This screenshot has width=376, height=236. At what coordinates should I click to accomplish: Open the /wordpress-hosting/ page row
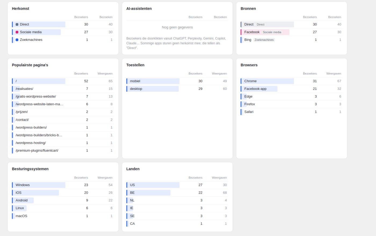coord(63,143)
